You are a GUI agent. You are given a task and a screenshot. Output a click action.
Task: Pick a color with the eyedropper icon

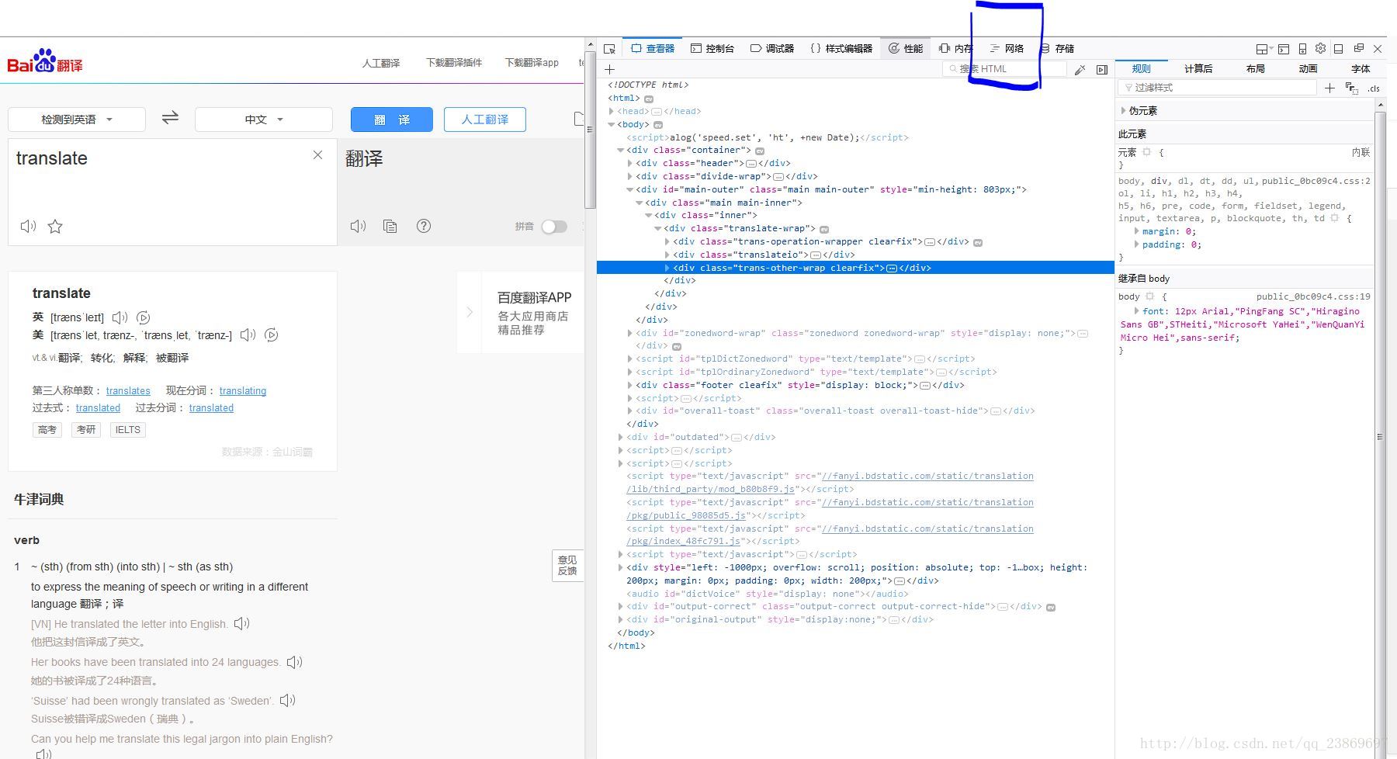pyautogui.click(x=1080, y=70)
